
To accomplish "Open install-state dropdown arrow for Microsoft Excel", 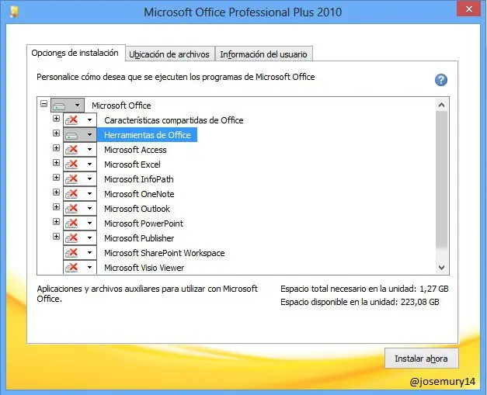I will tap(89, 165).
